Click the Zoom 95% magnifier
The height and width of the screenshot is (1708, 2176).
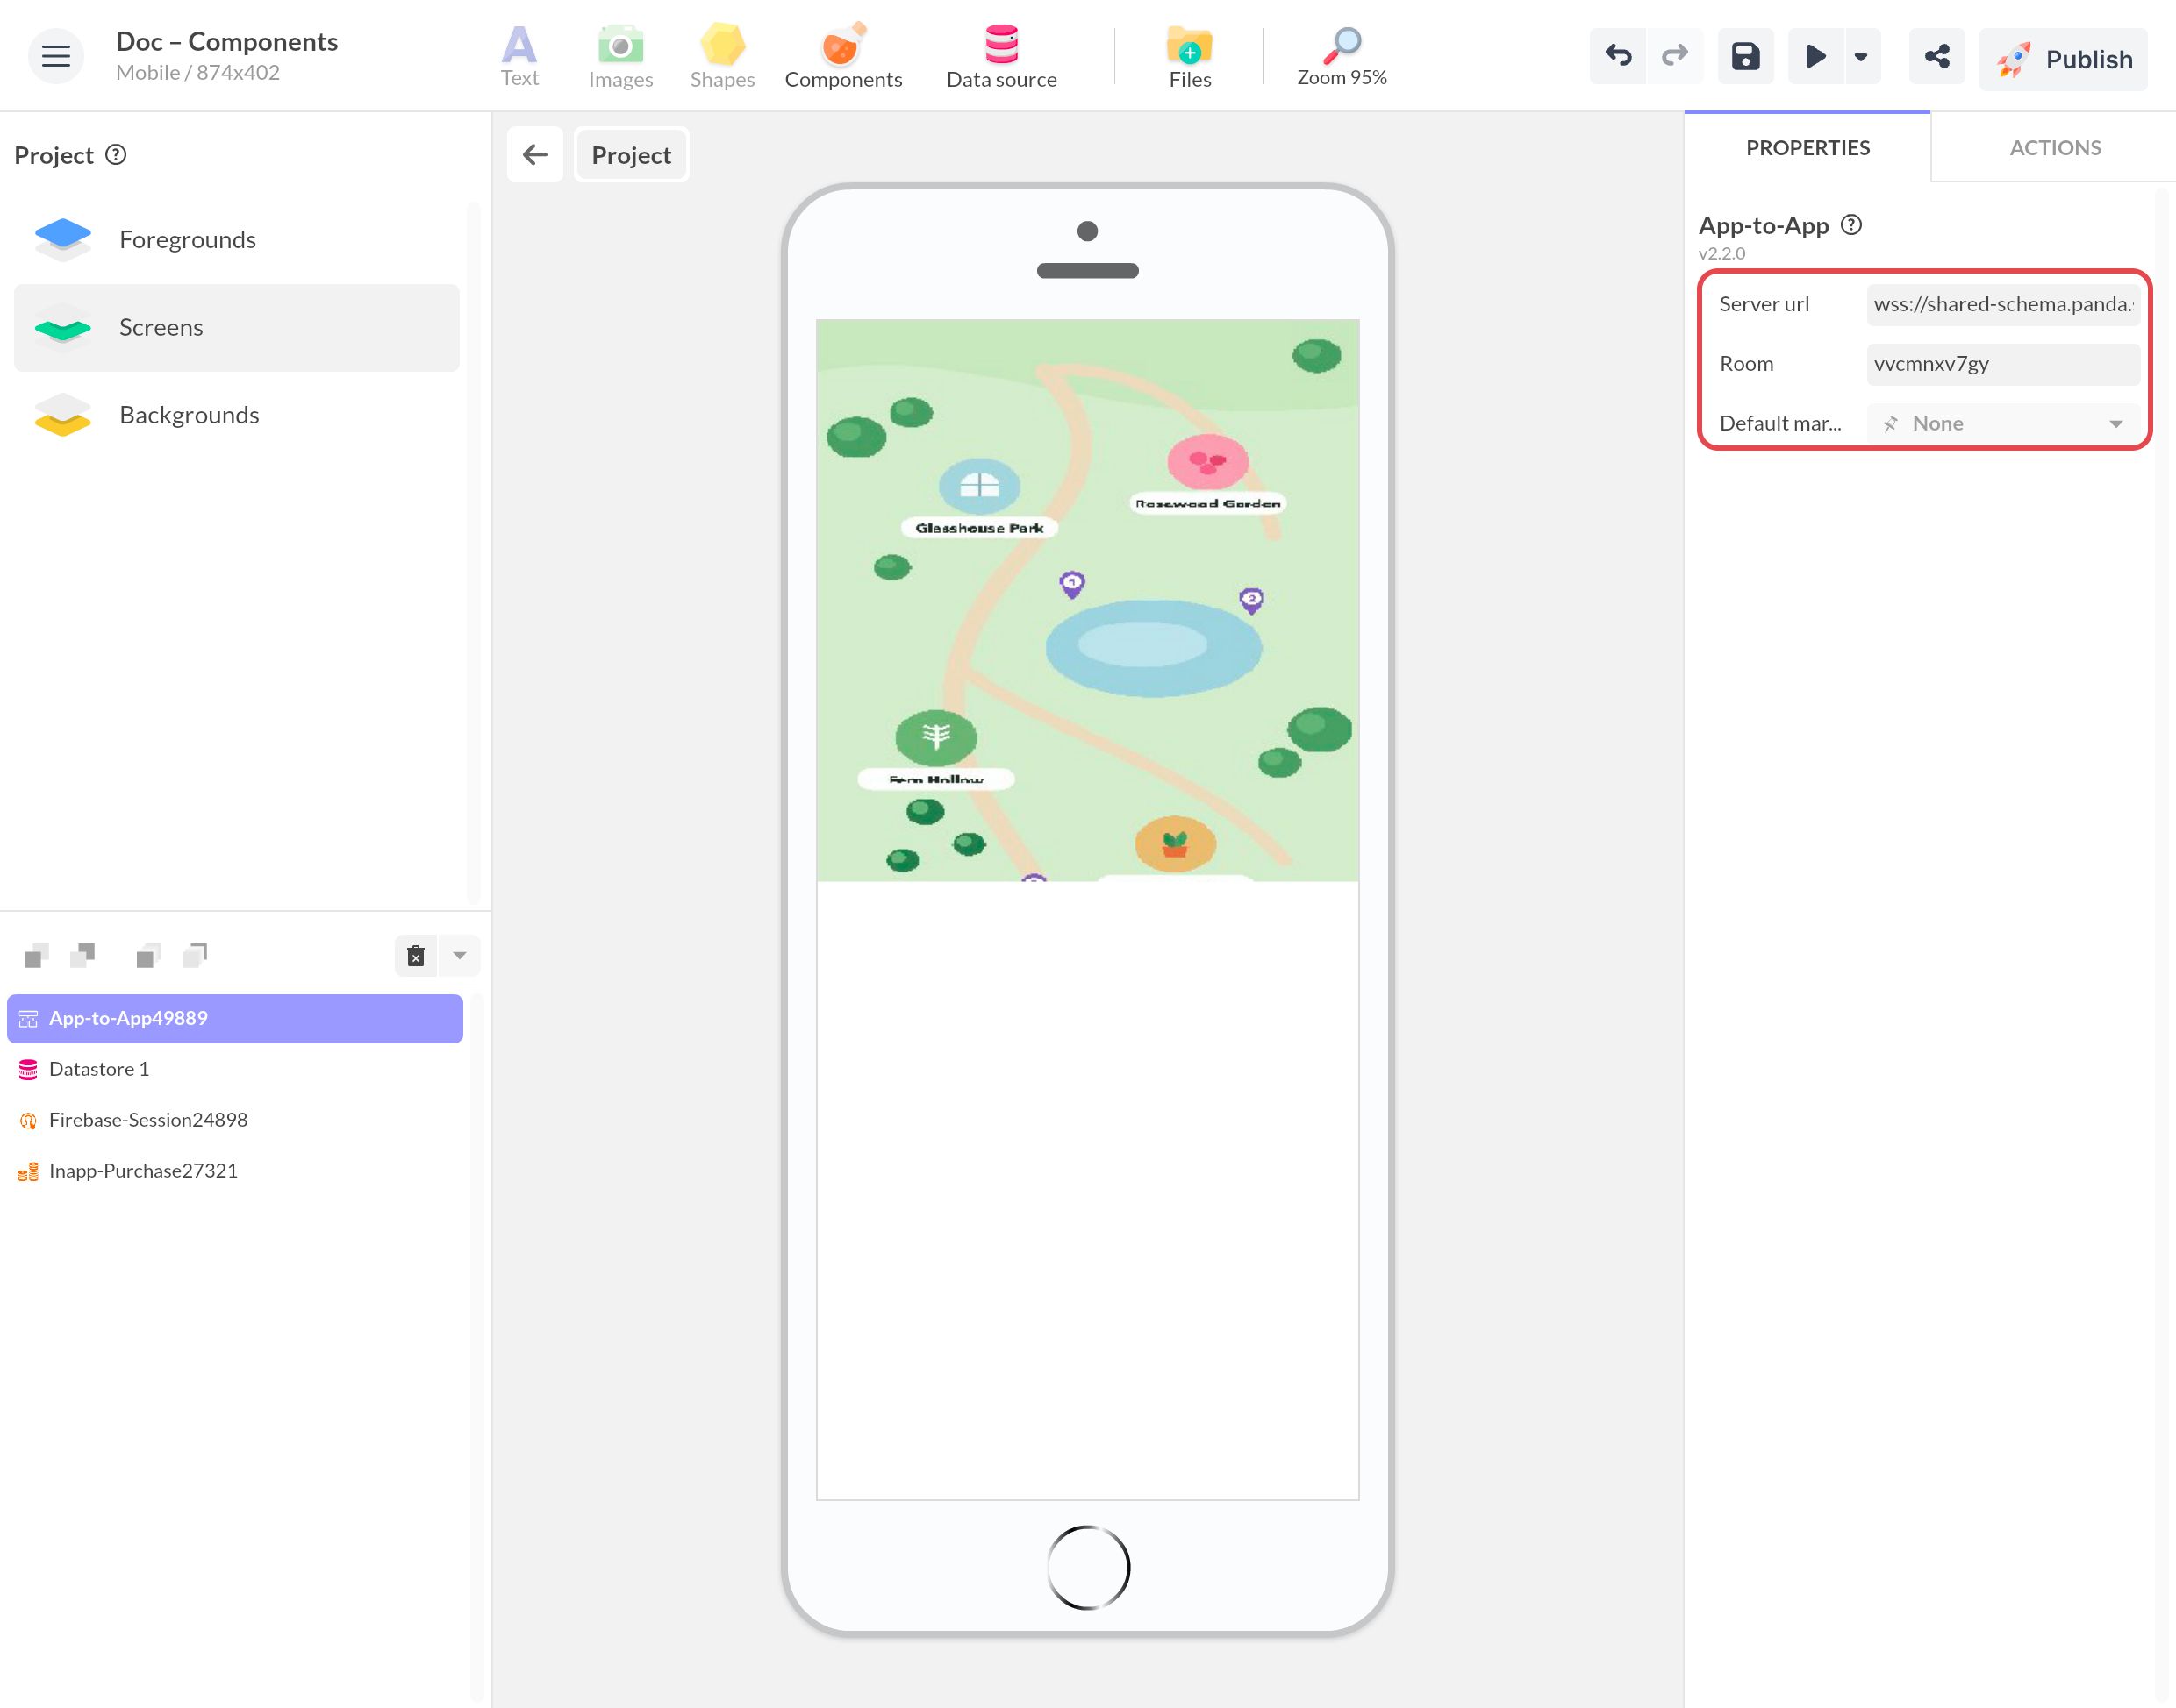pyautogui.click(x=1342, y=57)
